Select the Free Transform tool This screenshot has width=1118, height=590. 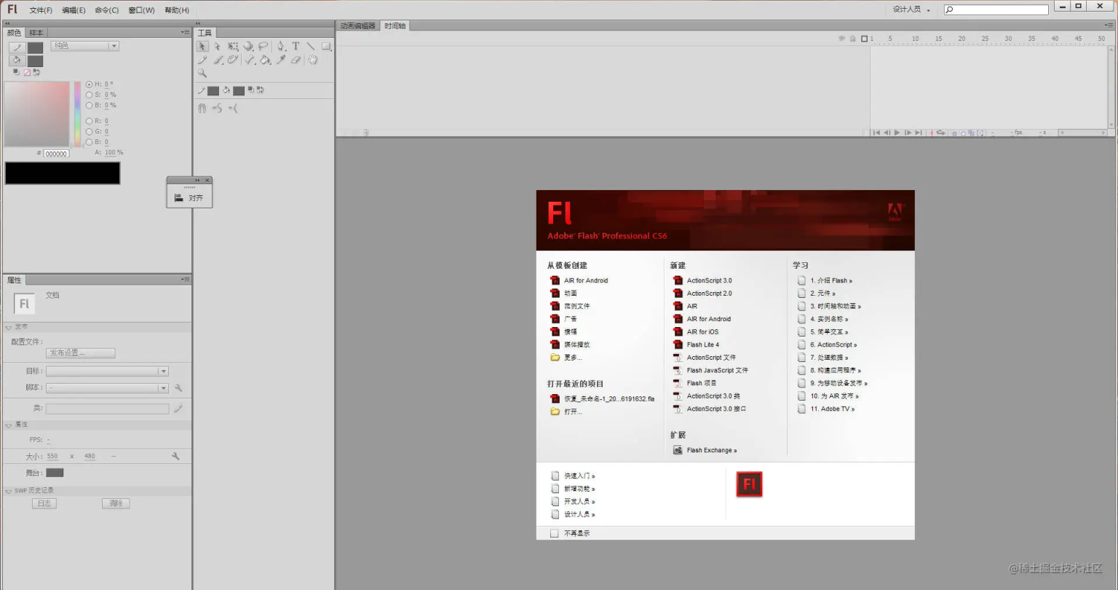tap(233, 46)
